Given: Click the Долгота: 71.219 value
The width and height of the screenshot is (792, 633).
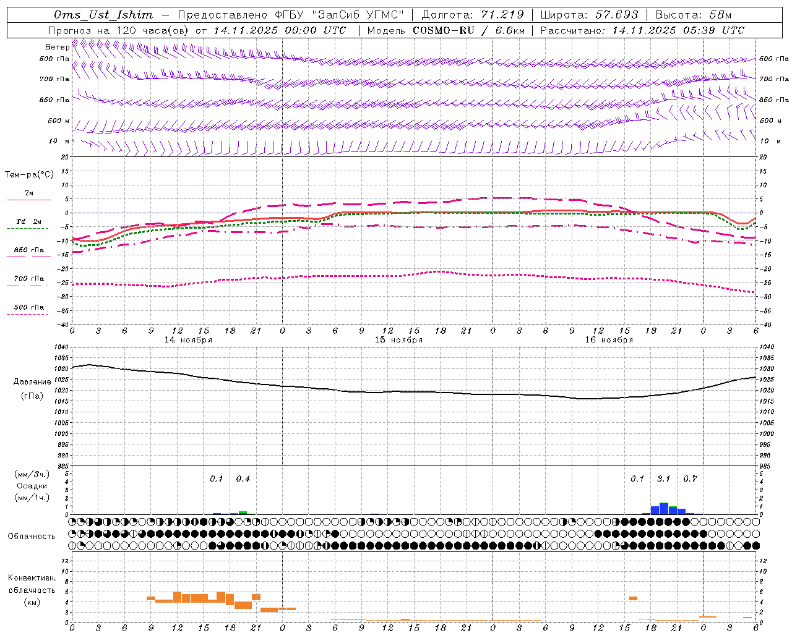Looking at the screenshot, I should pyautogui.click(x=473, y=15).
